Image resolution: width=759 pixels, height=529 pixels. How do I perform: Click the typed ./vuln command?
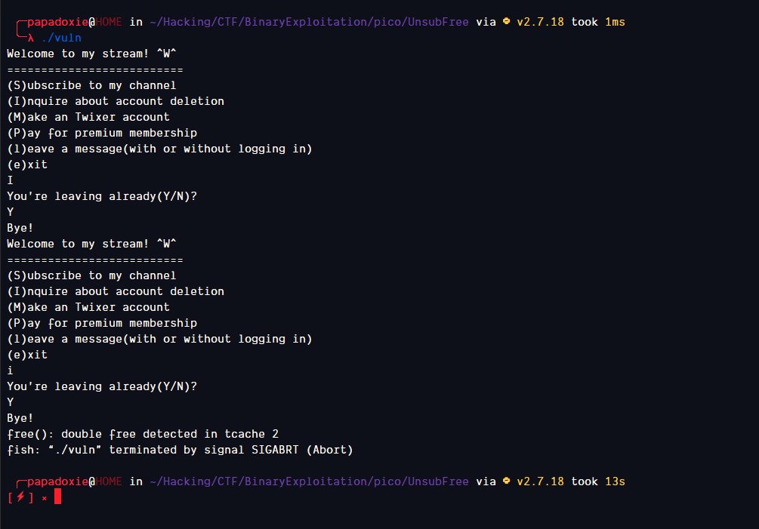point(61,38)
